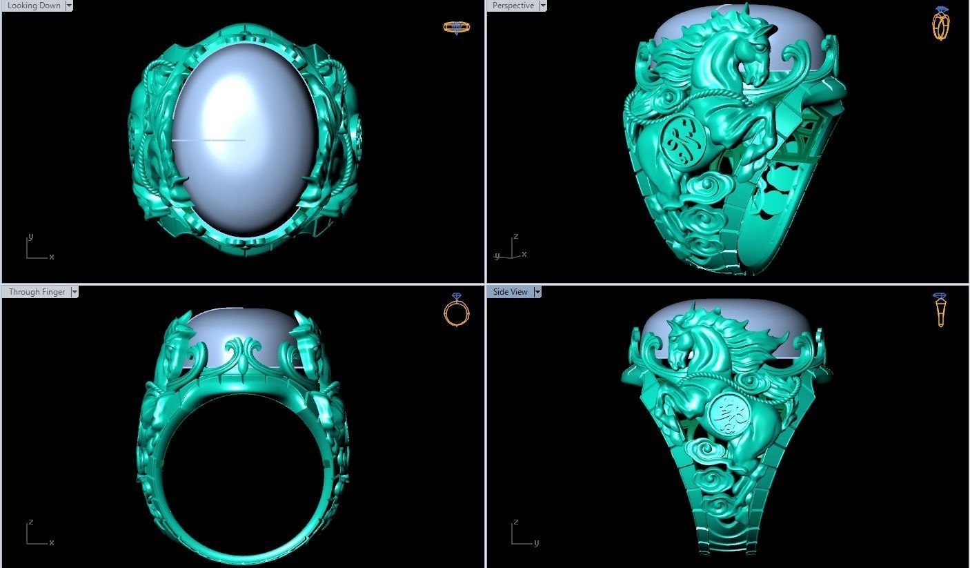Viewport: 970px width, 568px height.
Task: Click the Looking Down viewport title
Action: [34, 6]
